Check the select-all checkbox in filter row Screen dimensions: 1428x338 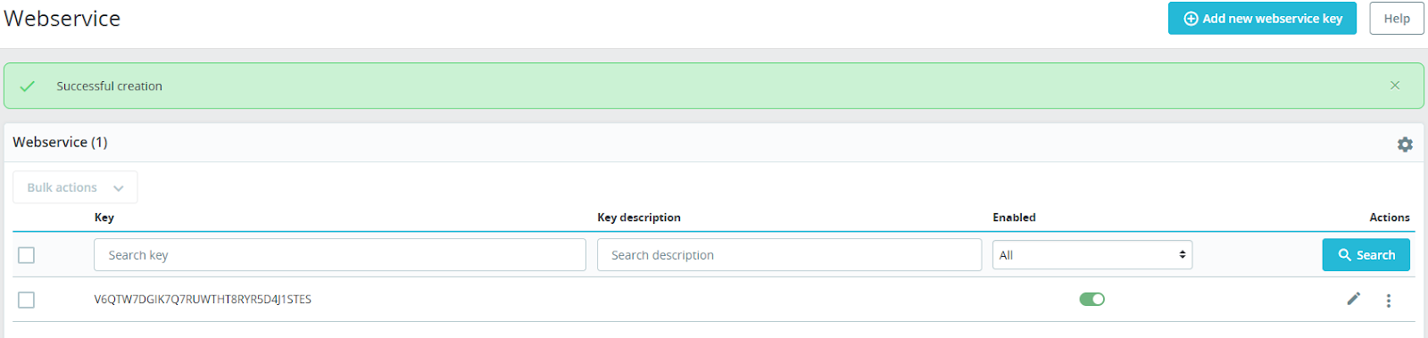coord(27,255)
